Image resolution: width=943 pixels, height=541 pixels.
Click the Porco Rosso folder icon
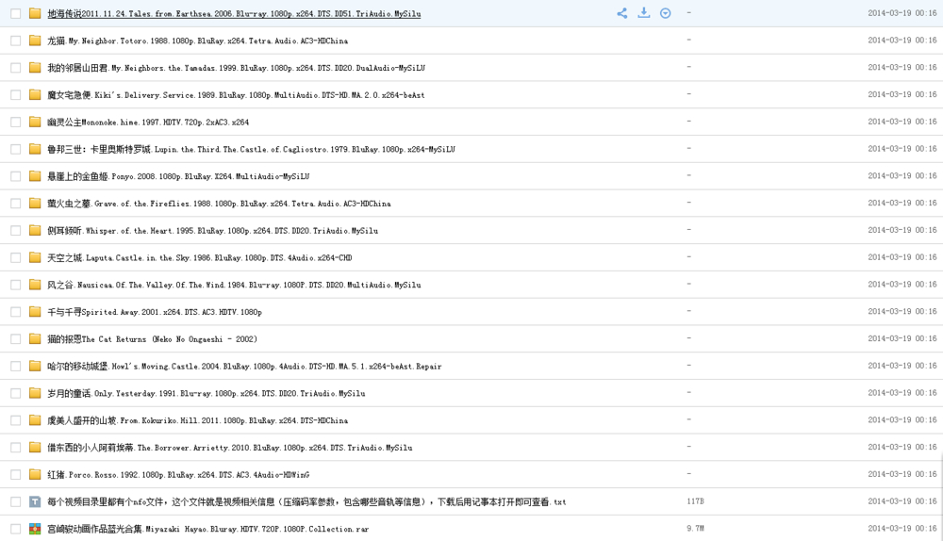[x=35, y=474]
